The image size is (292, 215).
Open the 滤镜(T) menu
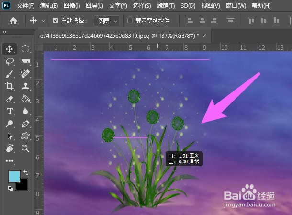click(166, 6)
